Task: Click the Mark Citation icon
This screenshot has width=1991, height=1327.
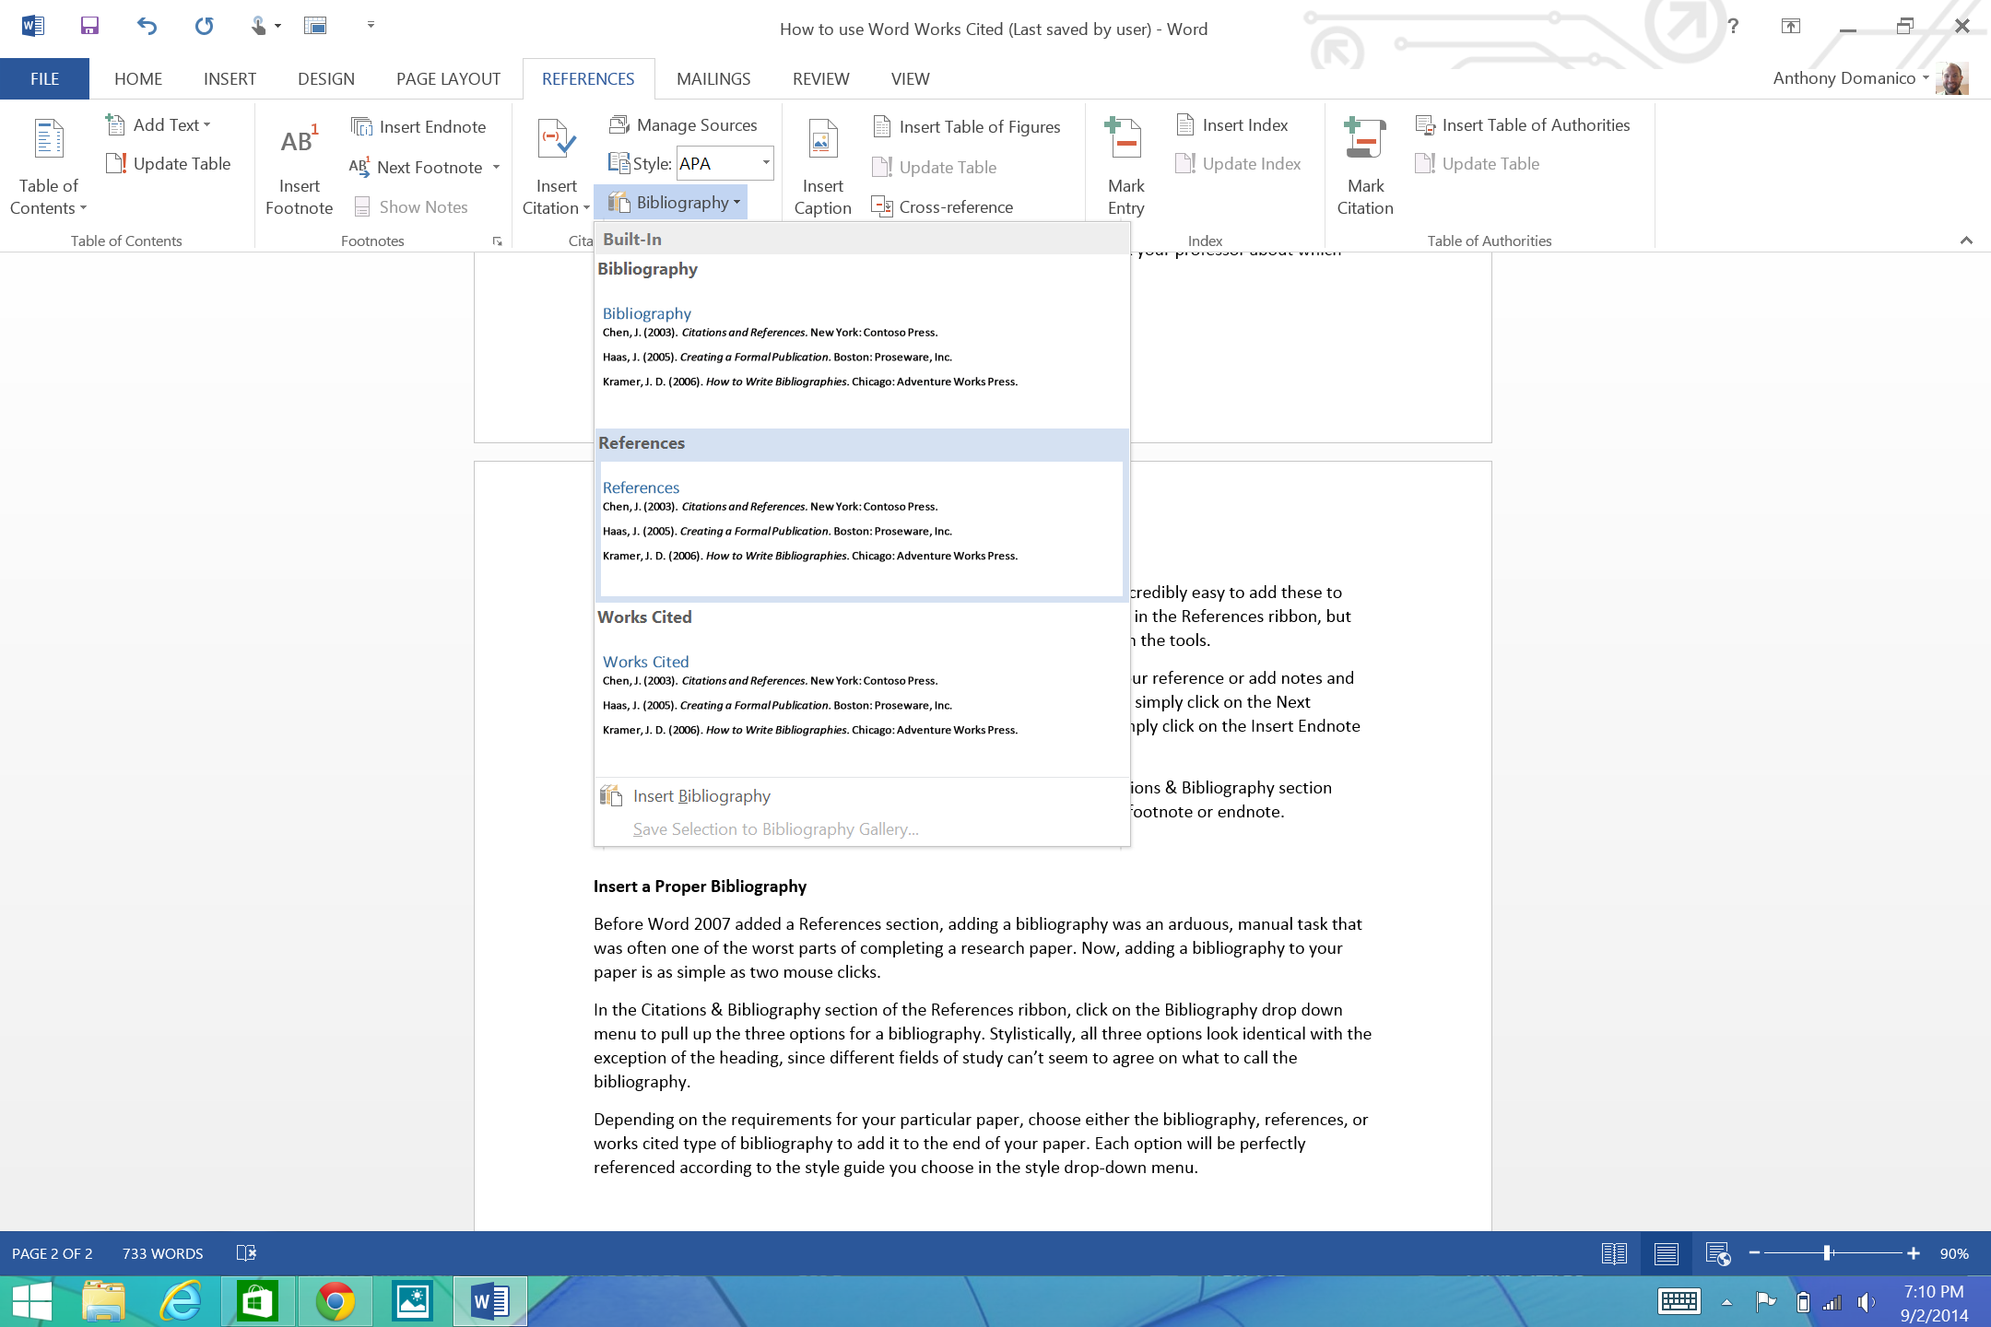Action: [x=1365, y=139]
